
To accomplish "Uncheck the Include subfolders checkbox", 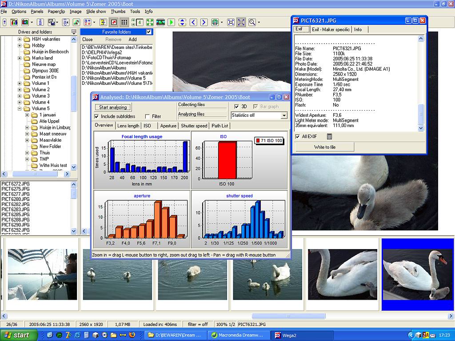I will (96, 117).
